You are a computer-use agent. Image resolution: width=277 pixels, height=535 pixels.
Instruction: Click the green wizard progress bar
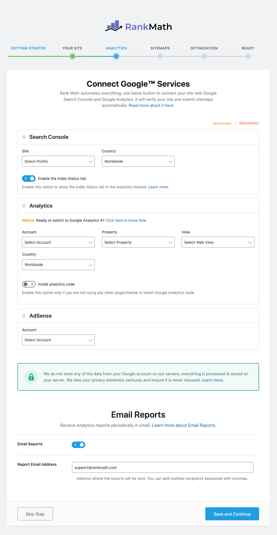point(41,56)
